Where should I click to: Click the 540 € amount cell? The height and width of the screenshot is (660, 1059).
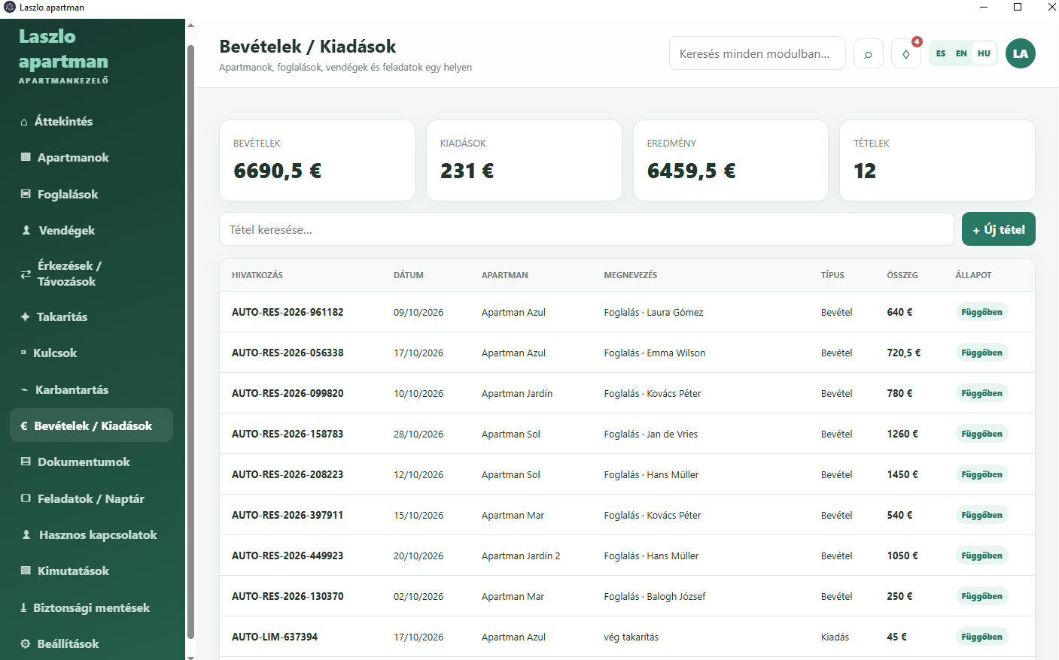[x=899, y=515]
